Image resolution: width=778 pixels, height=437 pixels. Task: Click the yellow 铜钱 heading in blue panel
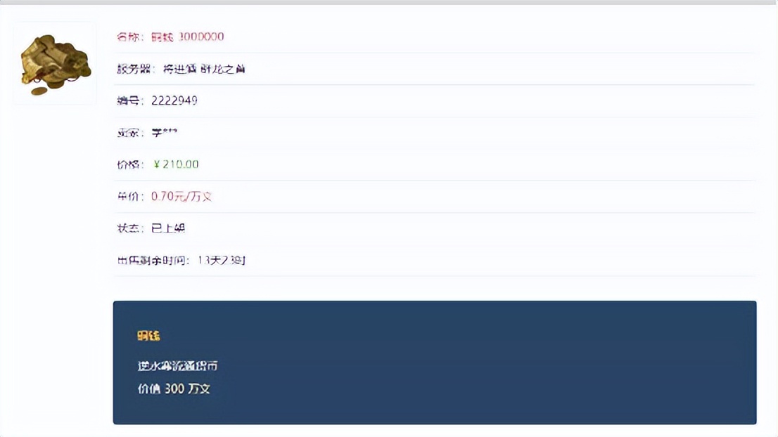point(149,336)
